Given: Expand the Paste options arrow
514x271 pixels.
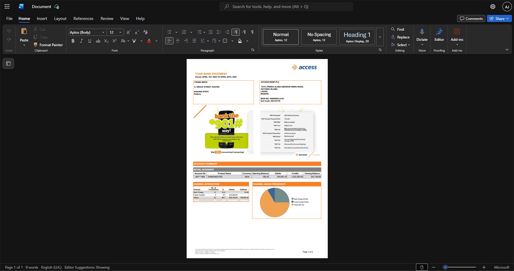Looking at the screenshot, I should [24, 45].
